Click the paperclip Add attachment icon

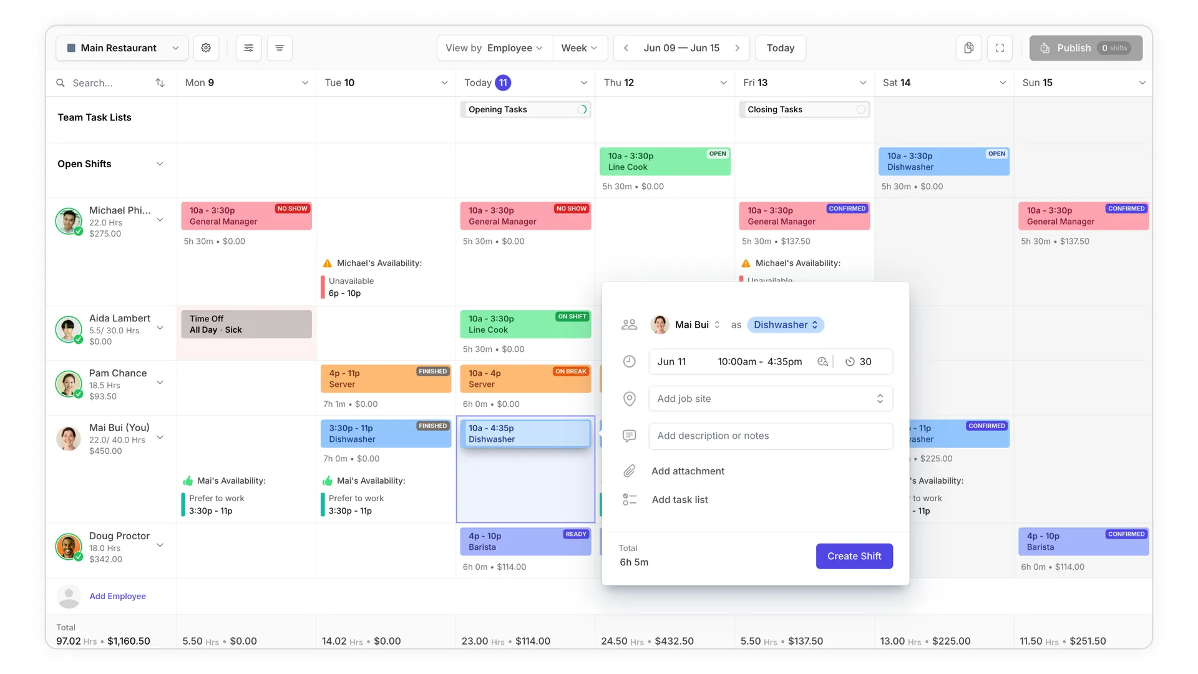click(630, 471)
